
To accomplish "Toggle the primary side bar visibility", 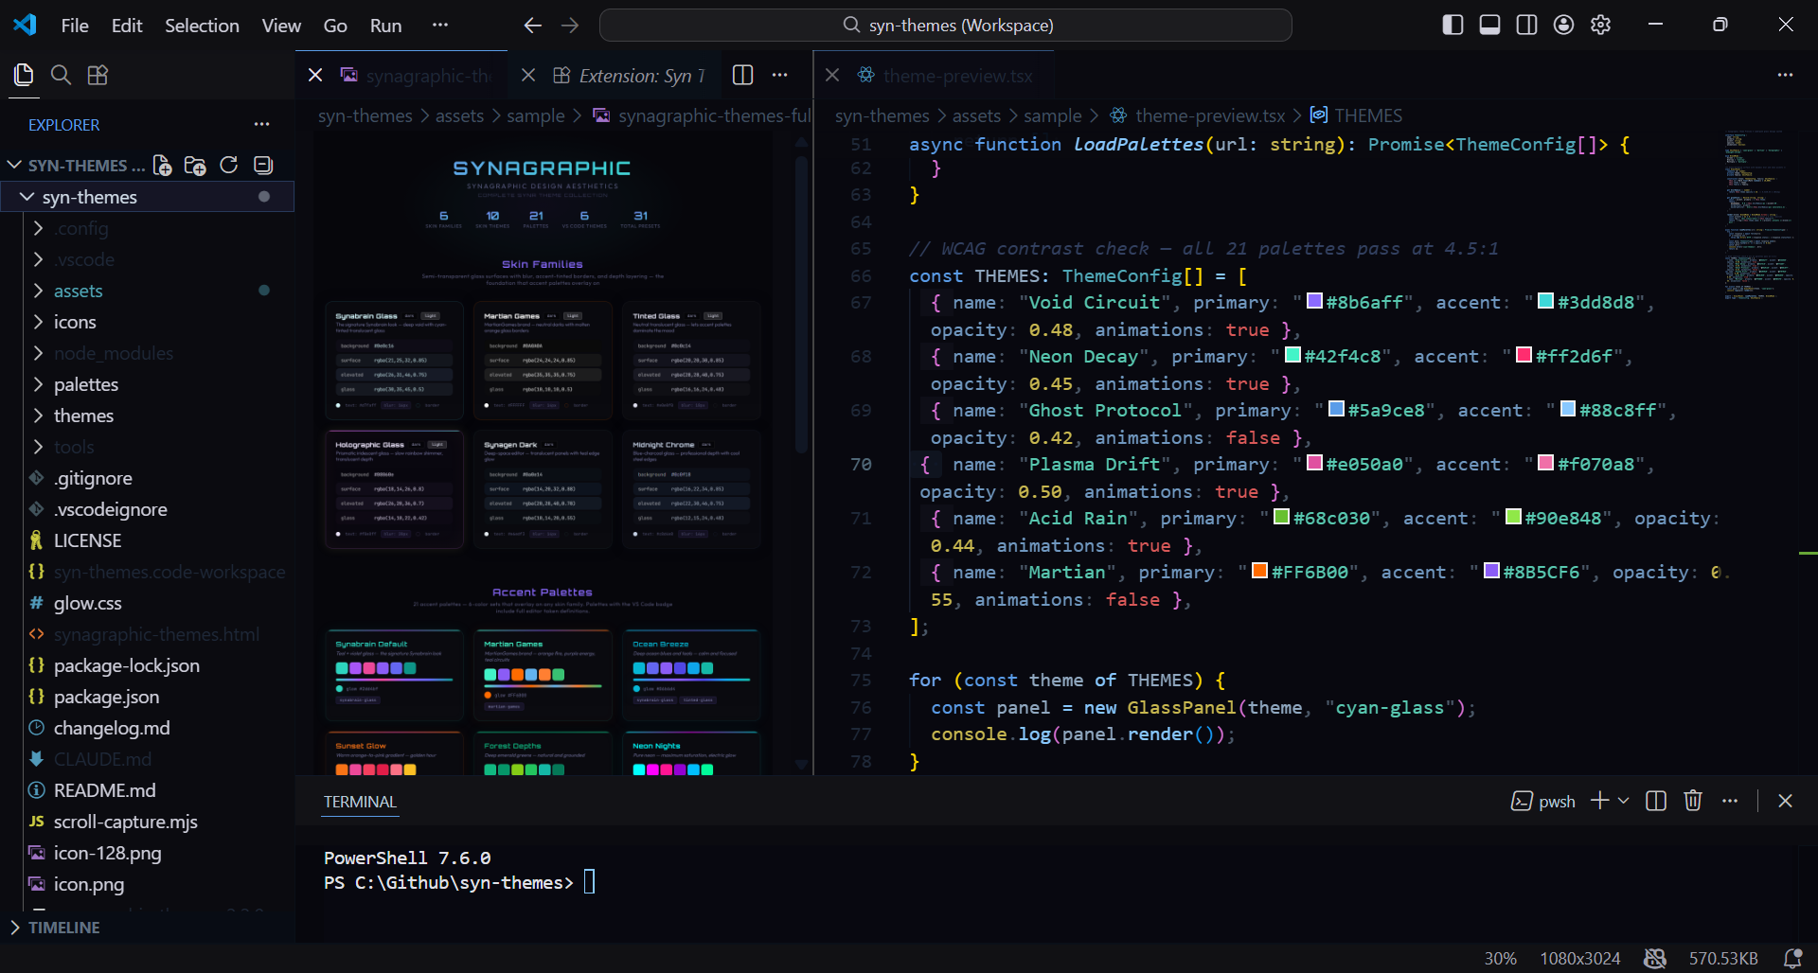I will tap(1453, 25).
